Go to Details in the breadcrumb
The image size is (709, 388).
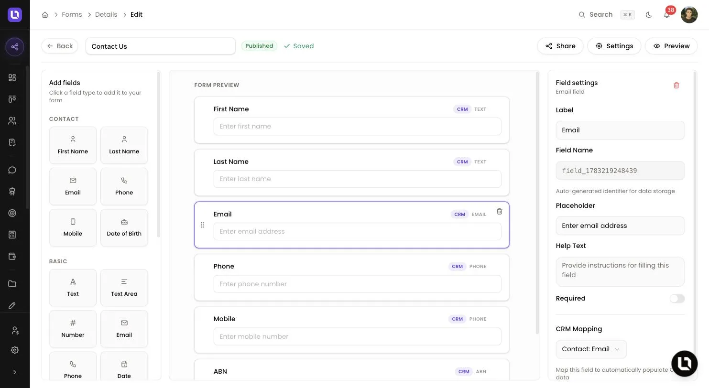pyautogui.click(x=106, y=15)
